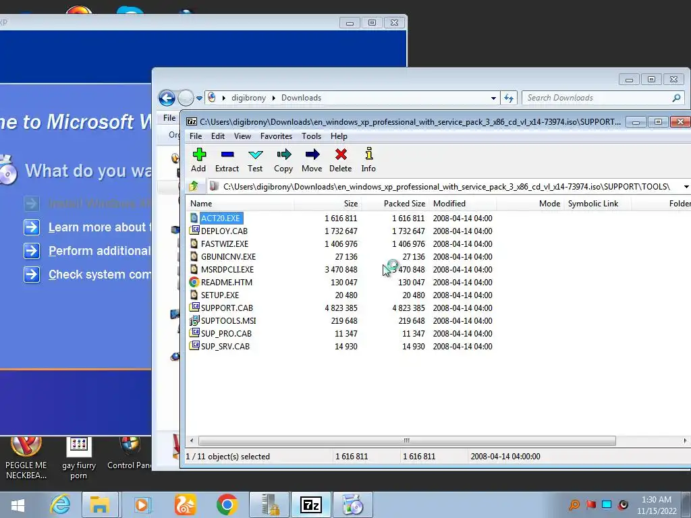Click the magnifier tray icon

point(574,505)
